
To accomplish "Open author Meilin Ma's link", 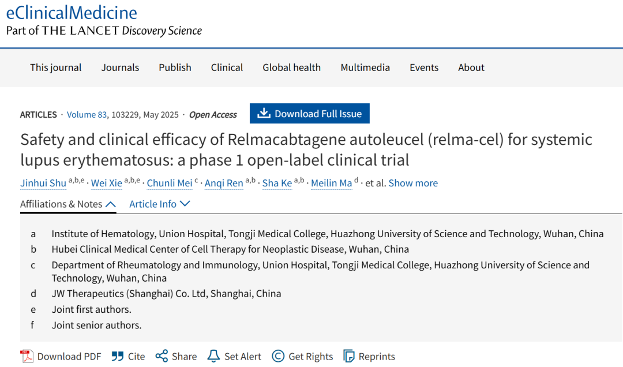I will [x=331, y=183].
